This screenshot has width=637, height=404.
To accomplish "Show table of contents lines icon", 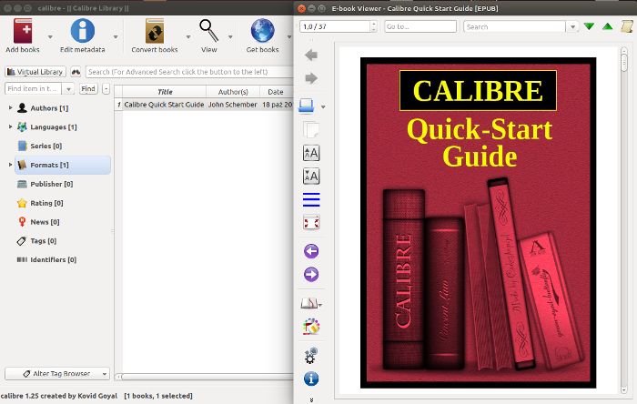I will [x=311, y=199].
